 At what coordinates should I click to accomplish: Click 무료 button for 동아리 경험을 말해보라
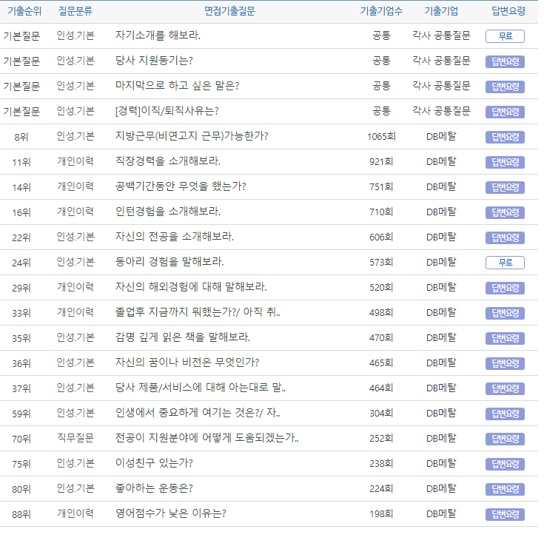pyautogui.click(x=505, y=263)
